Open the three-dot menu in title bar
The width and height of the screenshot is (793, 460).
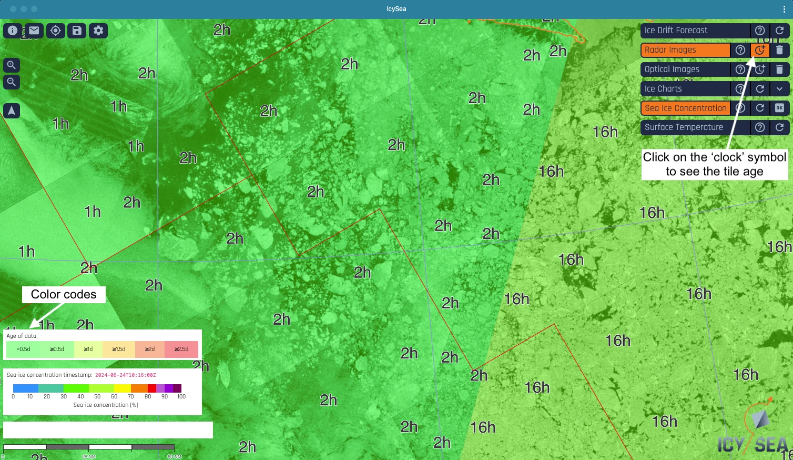click(x=784, y=8)
